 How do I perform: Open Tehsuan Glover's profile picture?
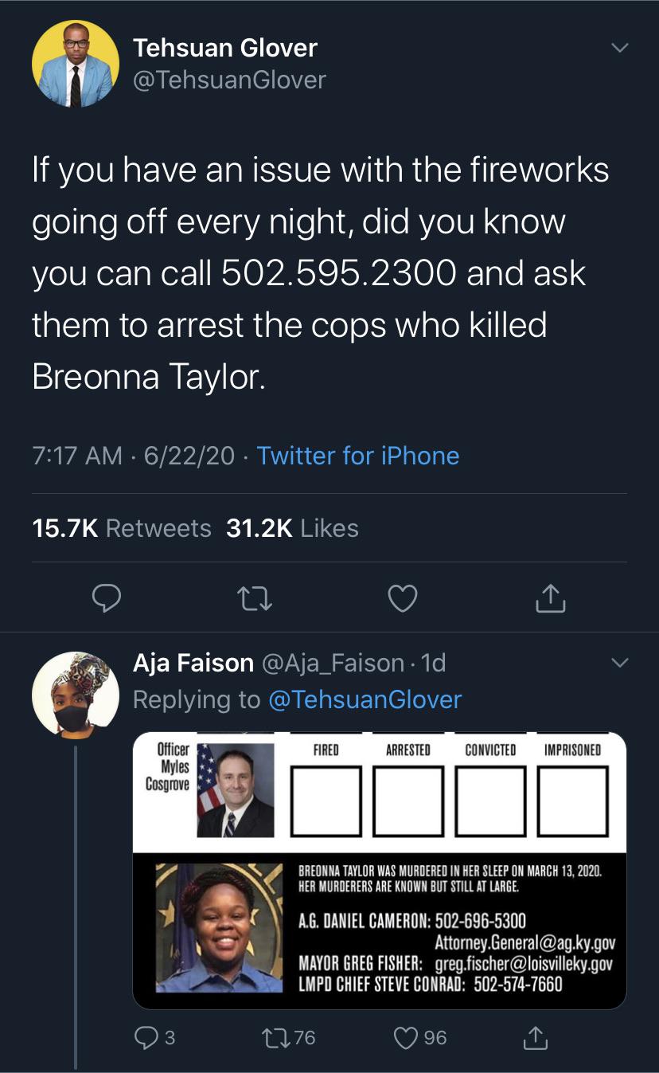[75, 65]
